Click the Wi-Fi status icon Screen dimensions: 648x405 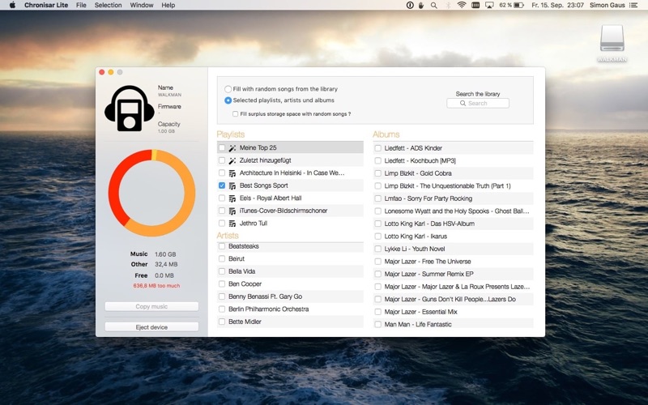[x=462, y=5]
